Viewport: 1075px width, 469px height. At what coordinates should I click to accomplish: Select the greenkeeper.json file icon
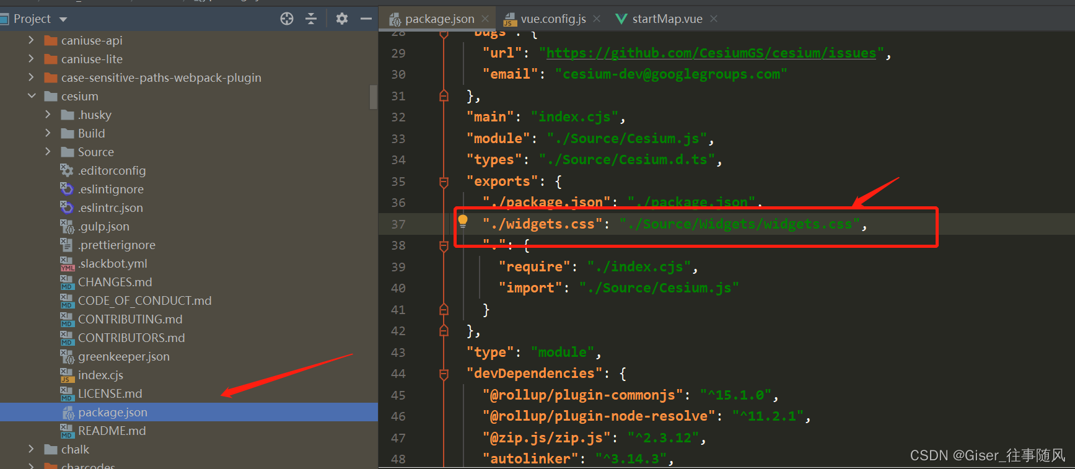click(67, 356)
